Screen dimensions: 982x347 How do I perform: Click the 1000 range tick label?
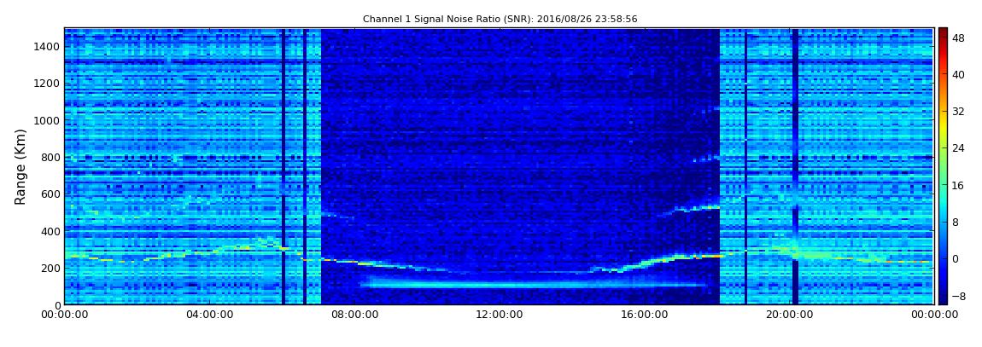click(48, 120)
